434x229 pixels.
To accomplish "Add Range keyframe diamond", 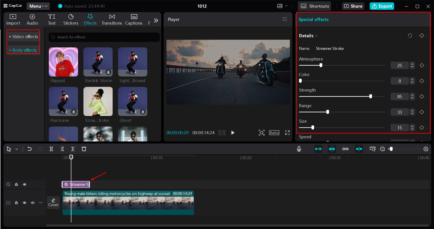I will (x=422, y=112).
